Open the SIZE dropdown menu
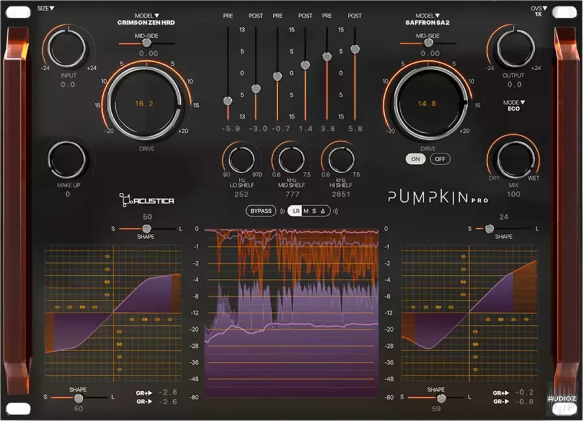 point(46,8)
